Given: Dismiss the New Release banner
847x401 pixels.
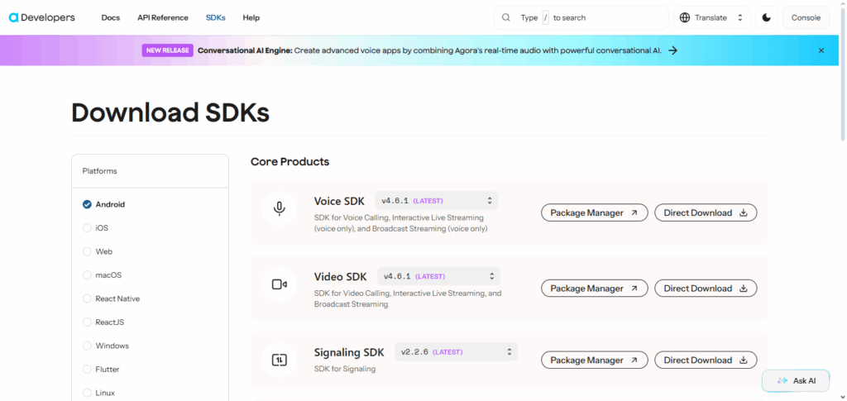Looking at the screenshot, I should coord(821,50).
